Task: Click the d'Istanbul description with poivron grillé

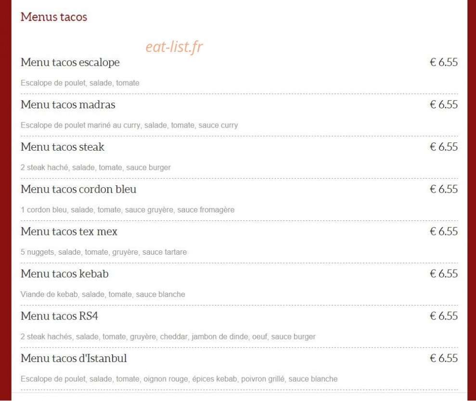Action: 179,379
